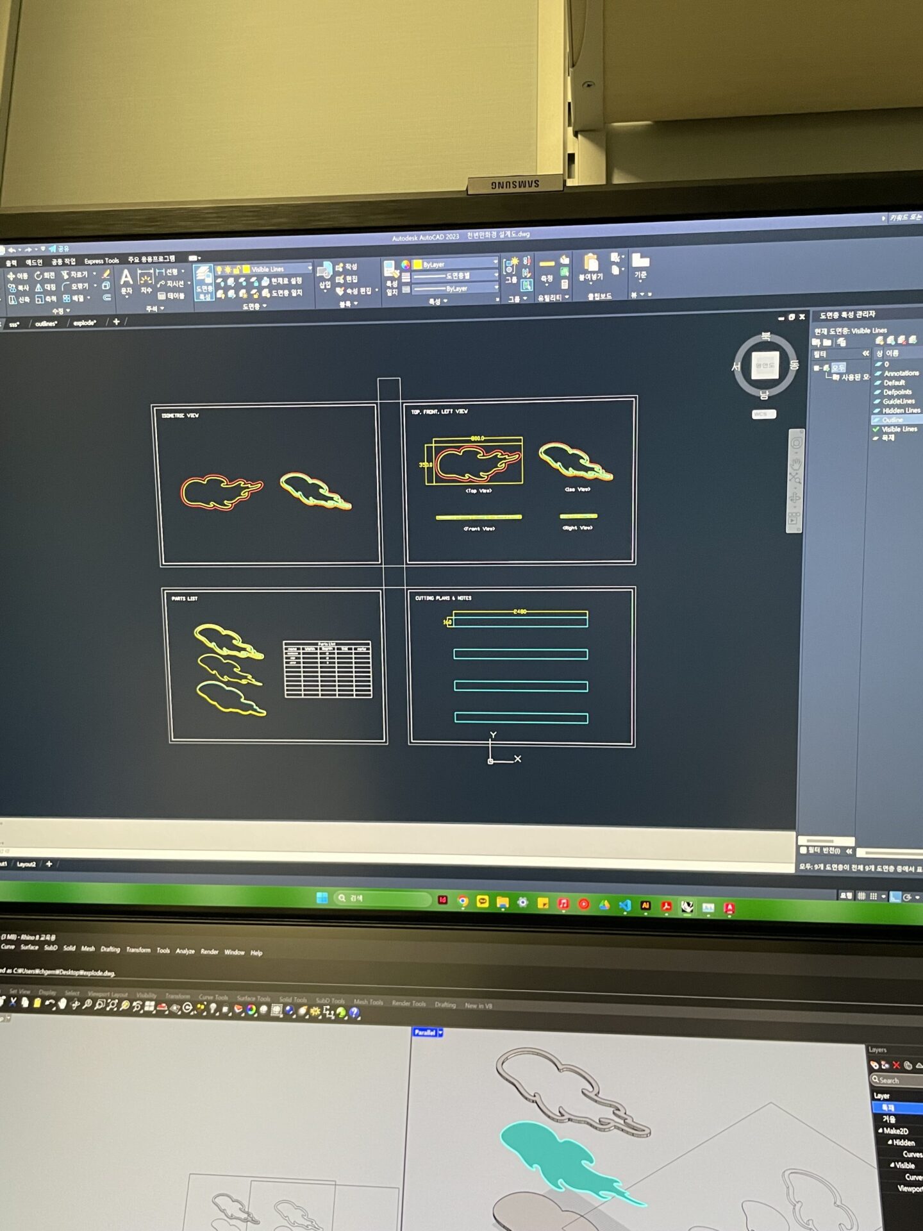Click the Insert (삽입) block icon
The width and height of the screenshot is (923, 1231).
click(325, 274)
